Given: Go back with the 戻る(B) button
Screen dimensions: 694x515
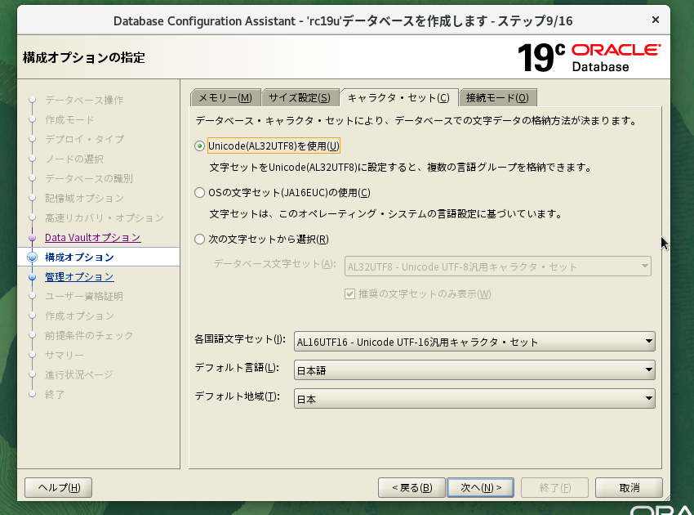Looking at the screenshot, I should tap(412, 487).
